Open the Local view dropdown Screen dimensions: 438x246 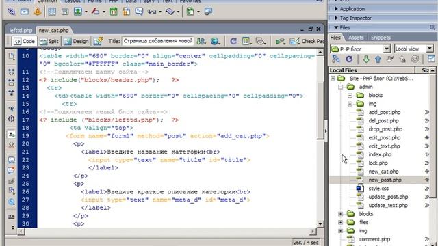click(413, 49)
